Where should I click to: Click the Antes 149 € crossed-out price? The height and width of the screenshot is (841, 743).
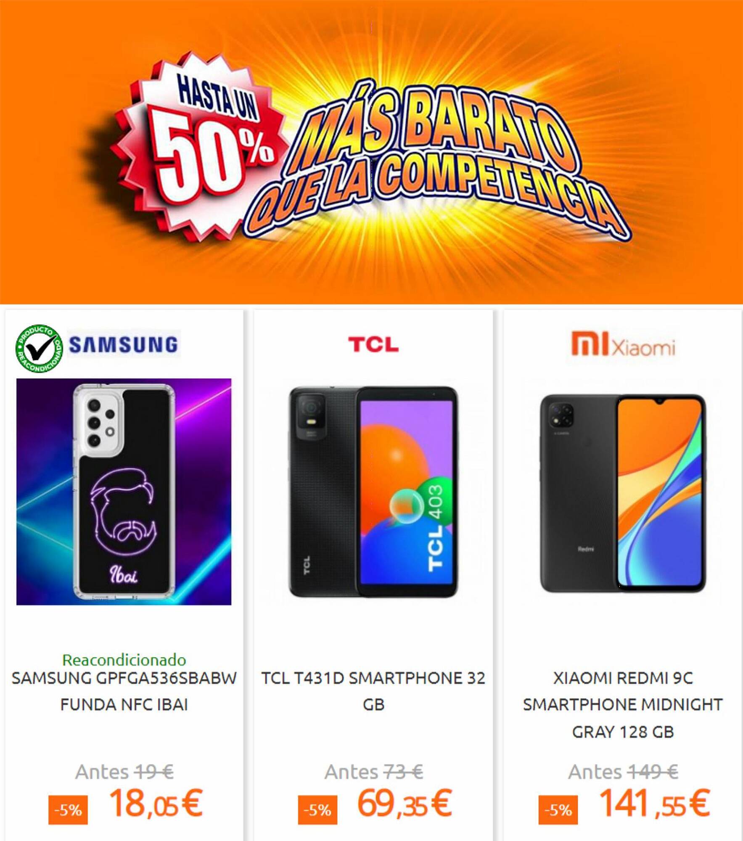tap(623, 772)
